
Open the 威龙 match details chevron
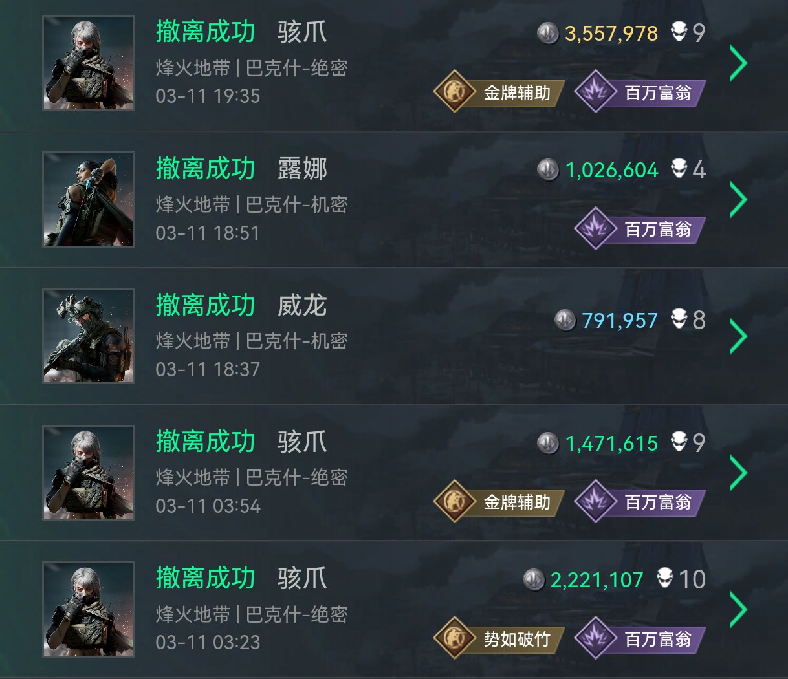pyautogui.click(x=738, y=336)
